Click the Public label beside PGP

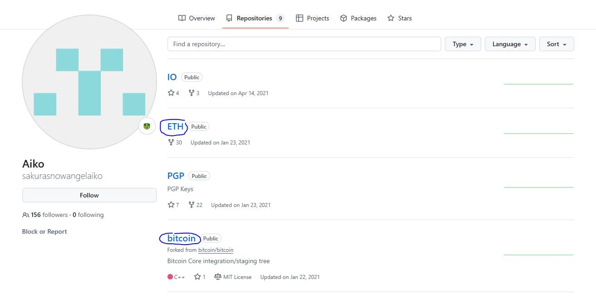click(x=199, y=176)
